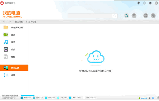Viewport: 159px width, 101px height.
Task: Click the trash delete icon
Action: tap(134, 16)
